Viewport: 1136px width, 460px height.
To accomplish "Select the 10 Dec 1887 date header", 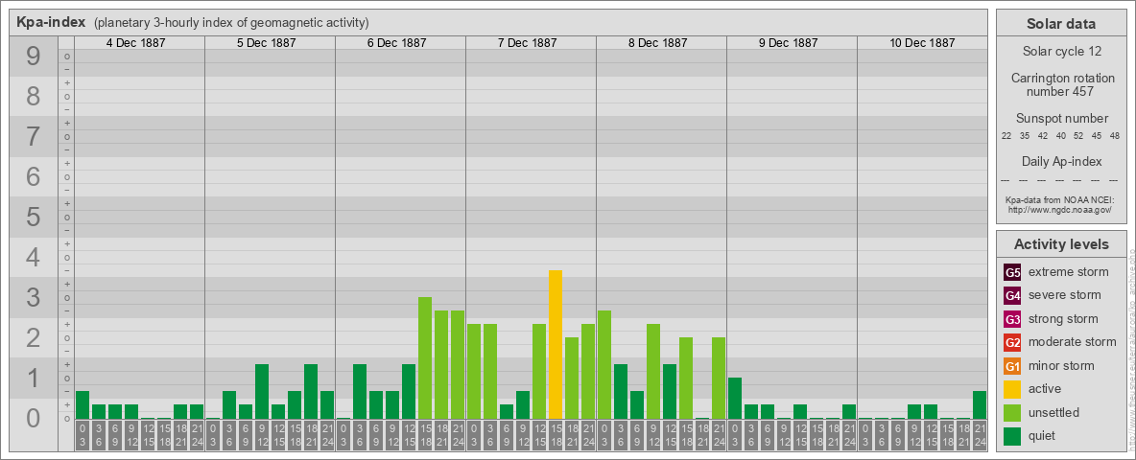I will (921, 43).
